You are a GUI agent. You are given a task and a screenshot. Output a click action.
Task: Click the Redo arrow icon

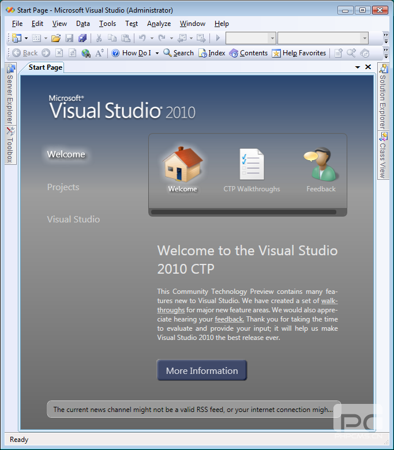pyautogui.click(x=162, y=38)
